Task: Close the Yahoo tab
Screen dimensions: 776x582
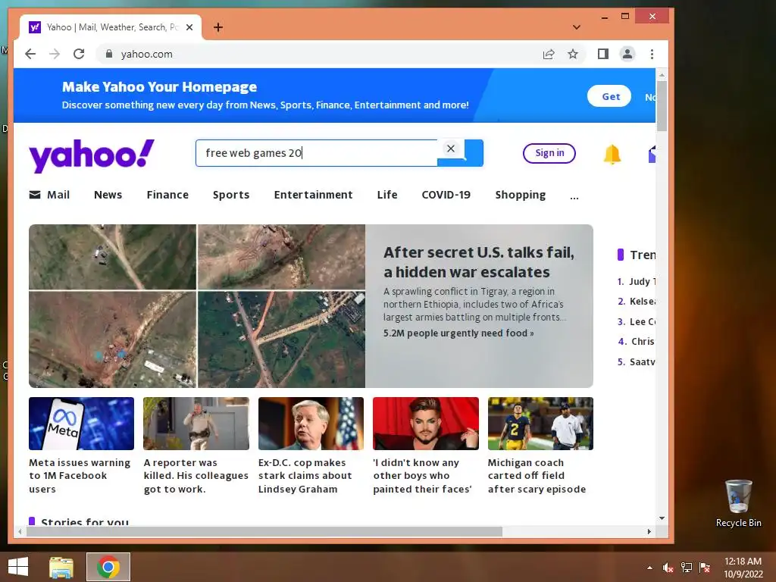Action: coord(189,27)
